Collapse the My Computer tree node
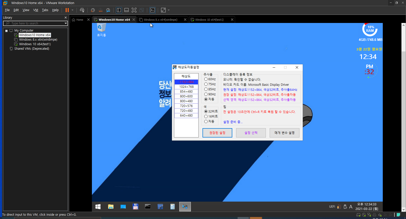 point(6,31)
